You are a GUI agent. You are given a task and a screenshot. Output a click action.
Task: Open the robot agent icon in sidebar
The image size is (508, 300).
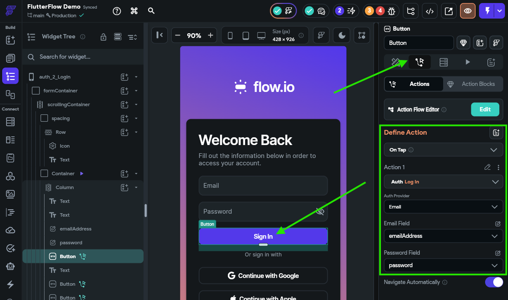10,266
